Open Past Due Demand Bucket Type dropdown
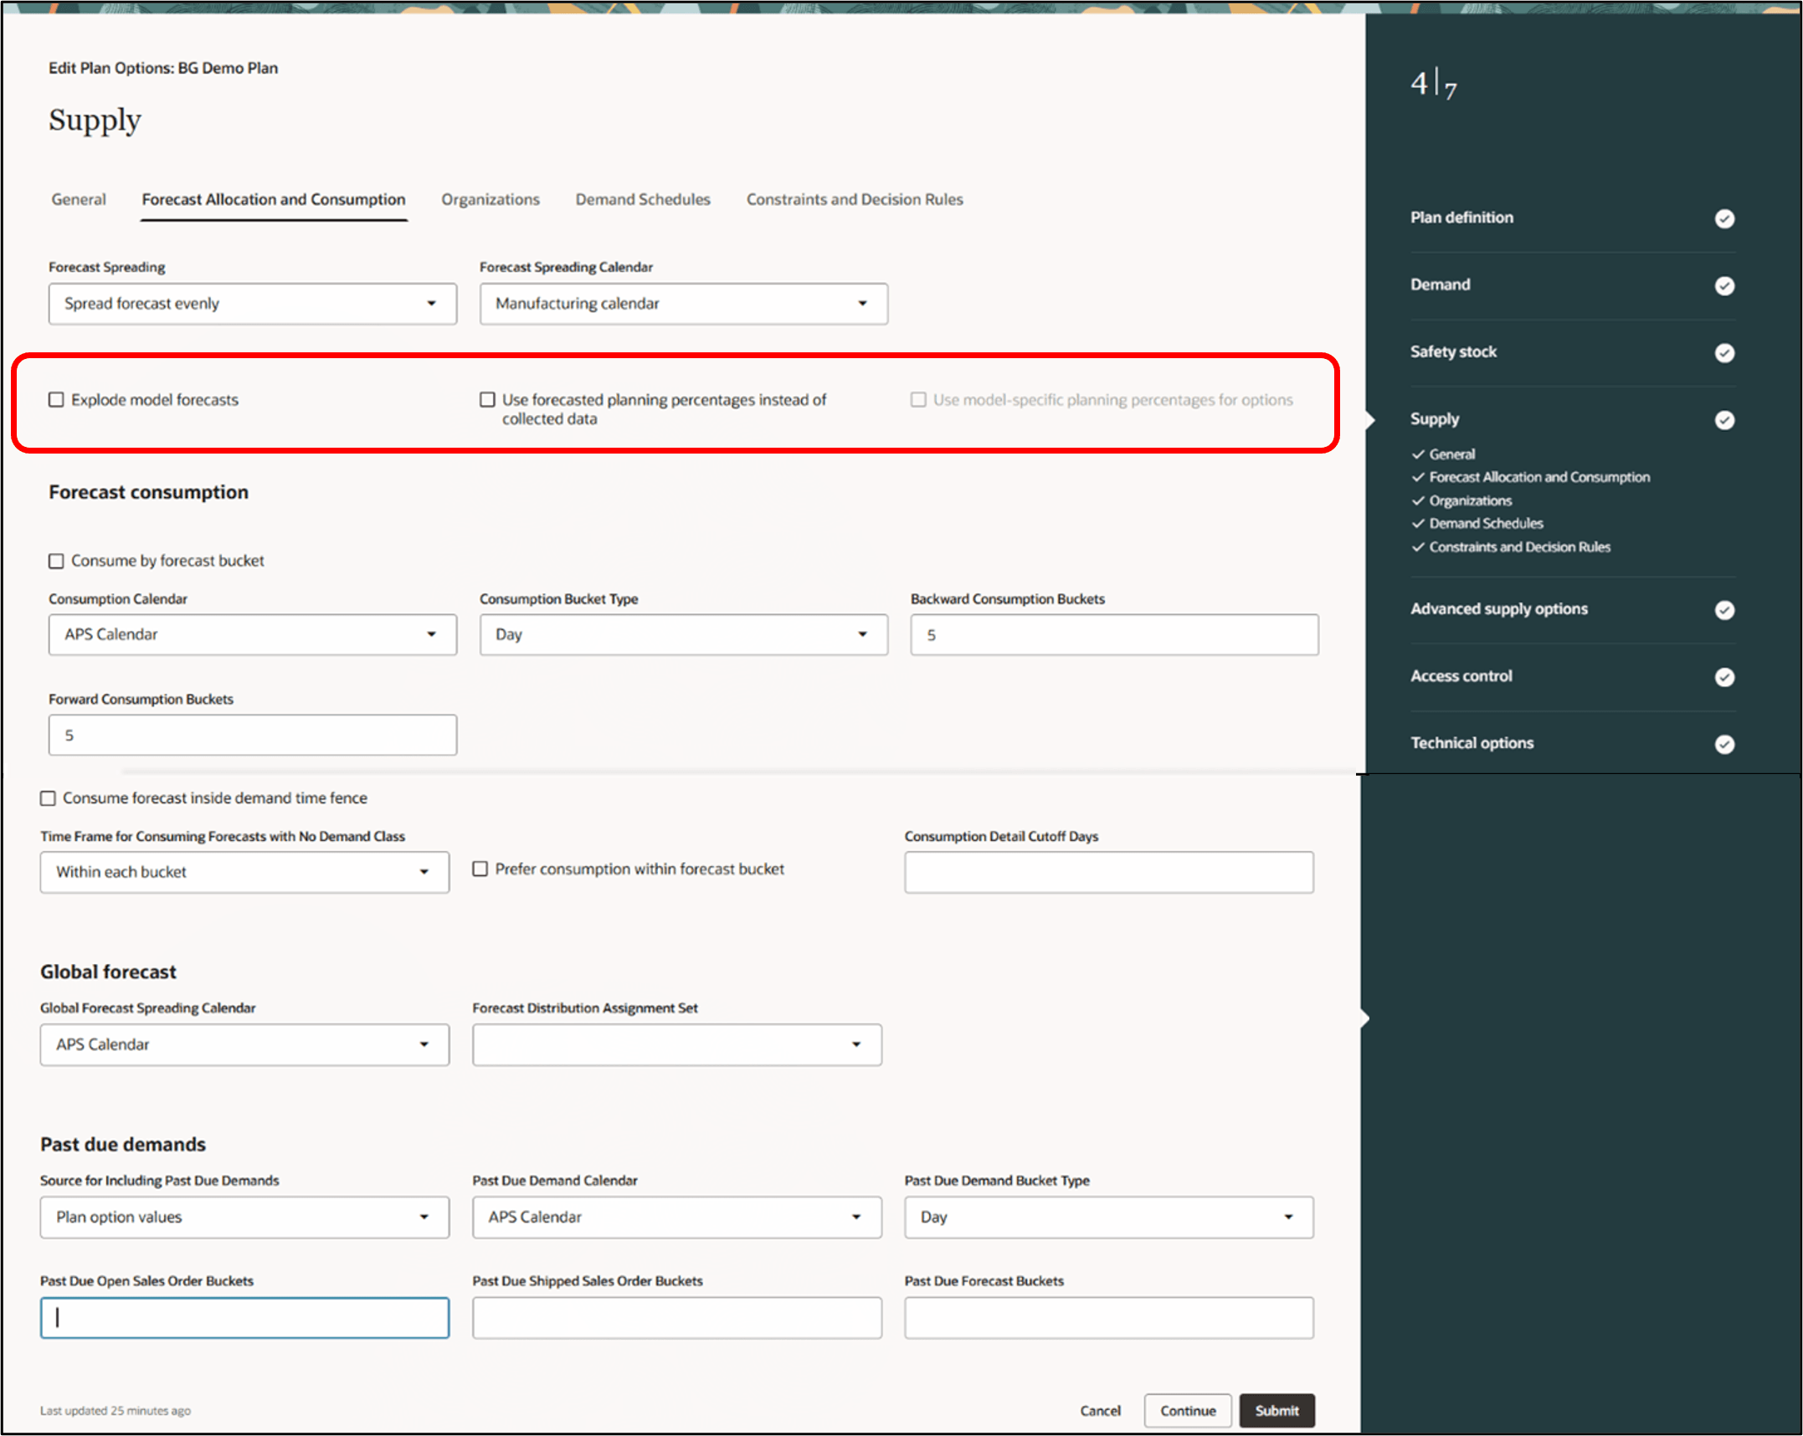This screenshot has width=1803, height=1436. click(1107, 1217)
